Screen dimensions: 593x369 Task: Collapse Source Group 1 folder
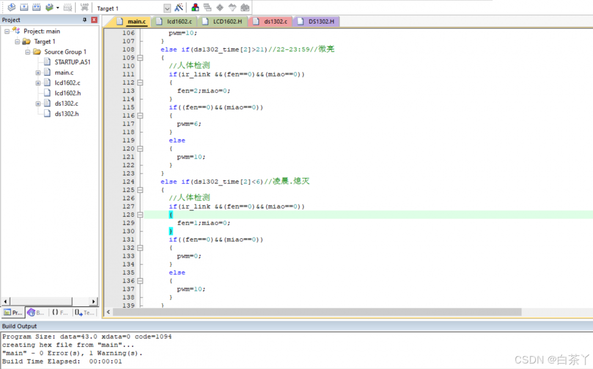point(27,52)
